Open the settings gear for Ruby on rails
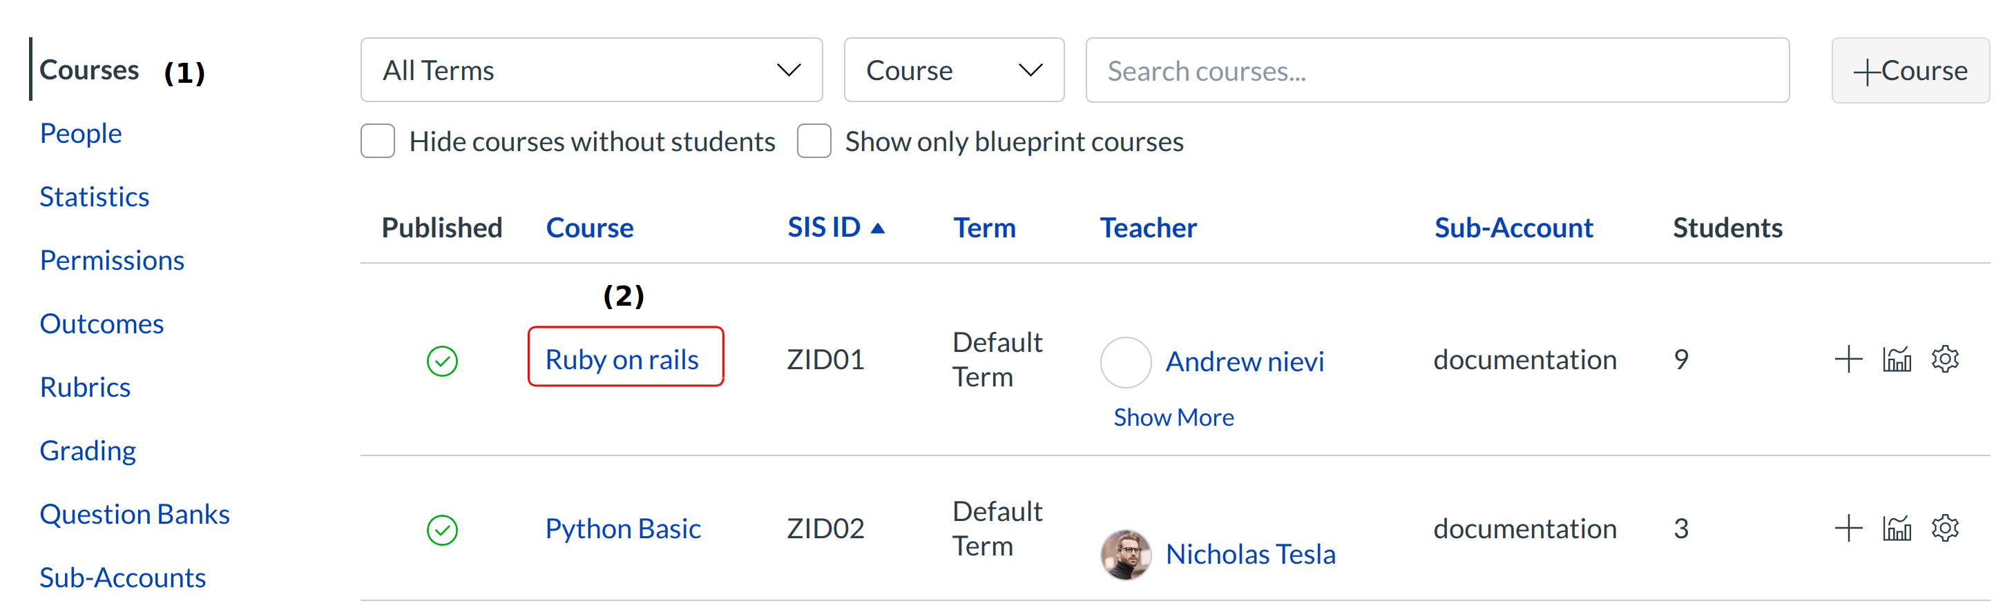The image size is (2014, 610). (1944, 360)
